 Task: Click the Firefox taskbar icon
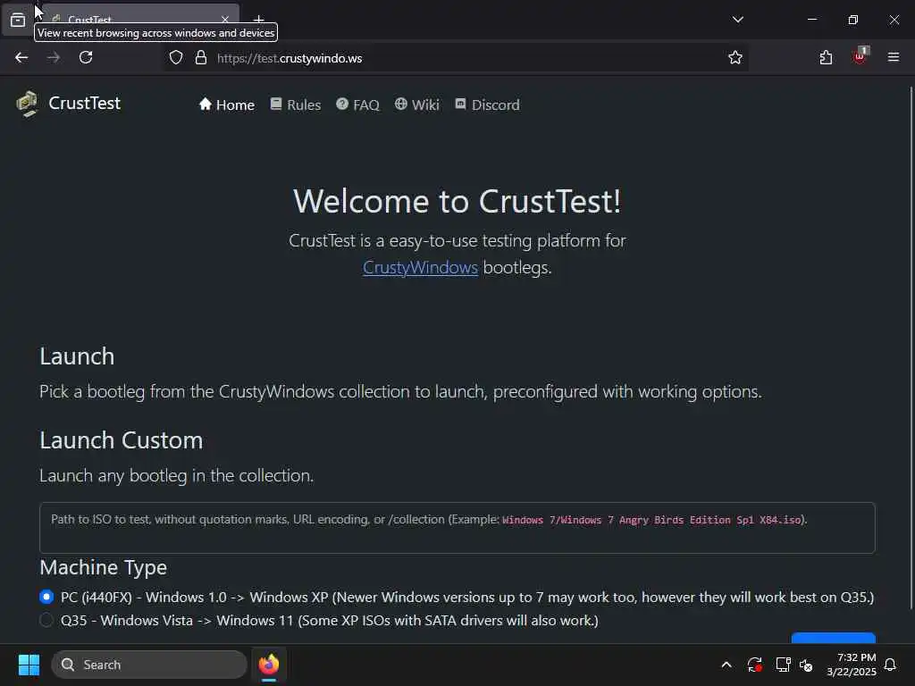coord(269,665)
